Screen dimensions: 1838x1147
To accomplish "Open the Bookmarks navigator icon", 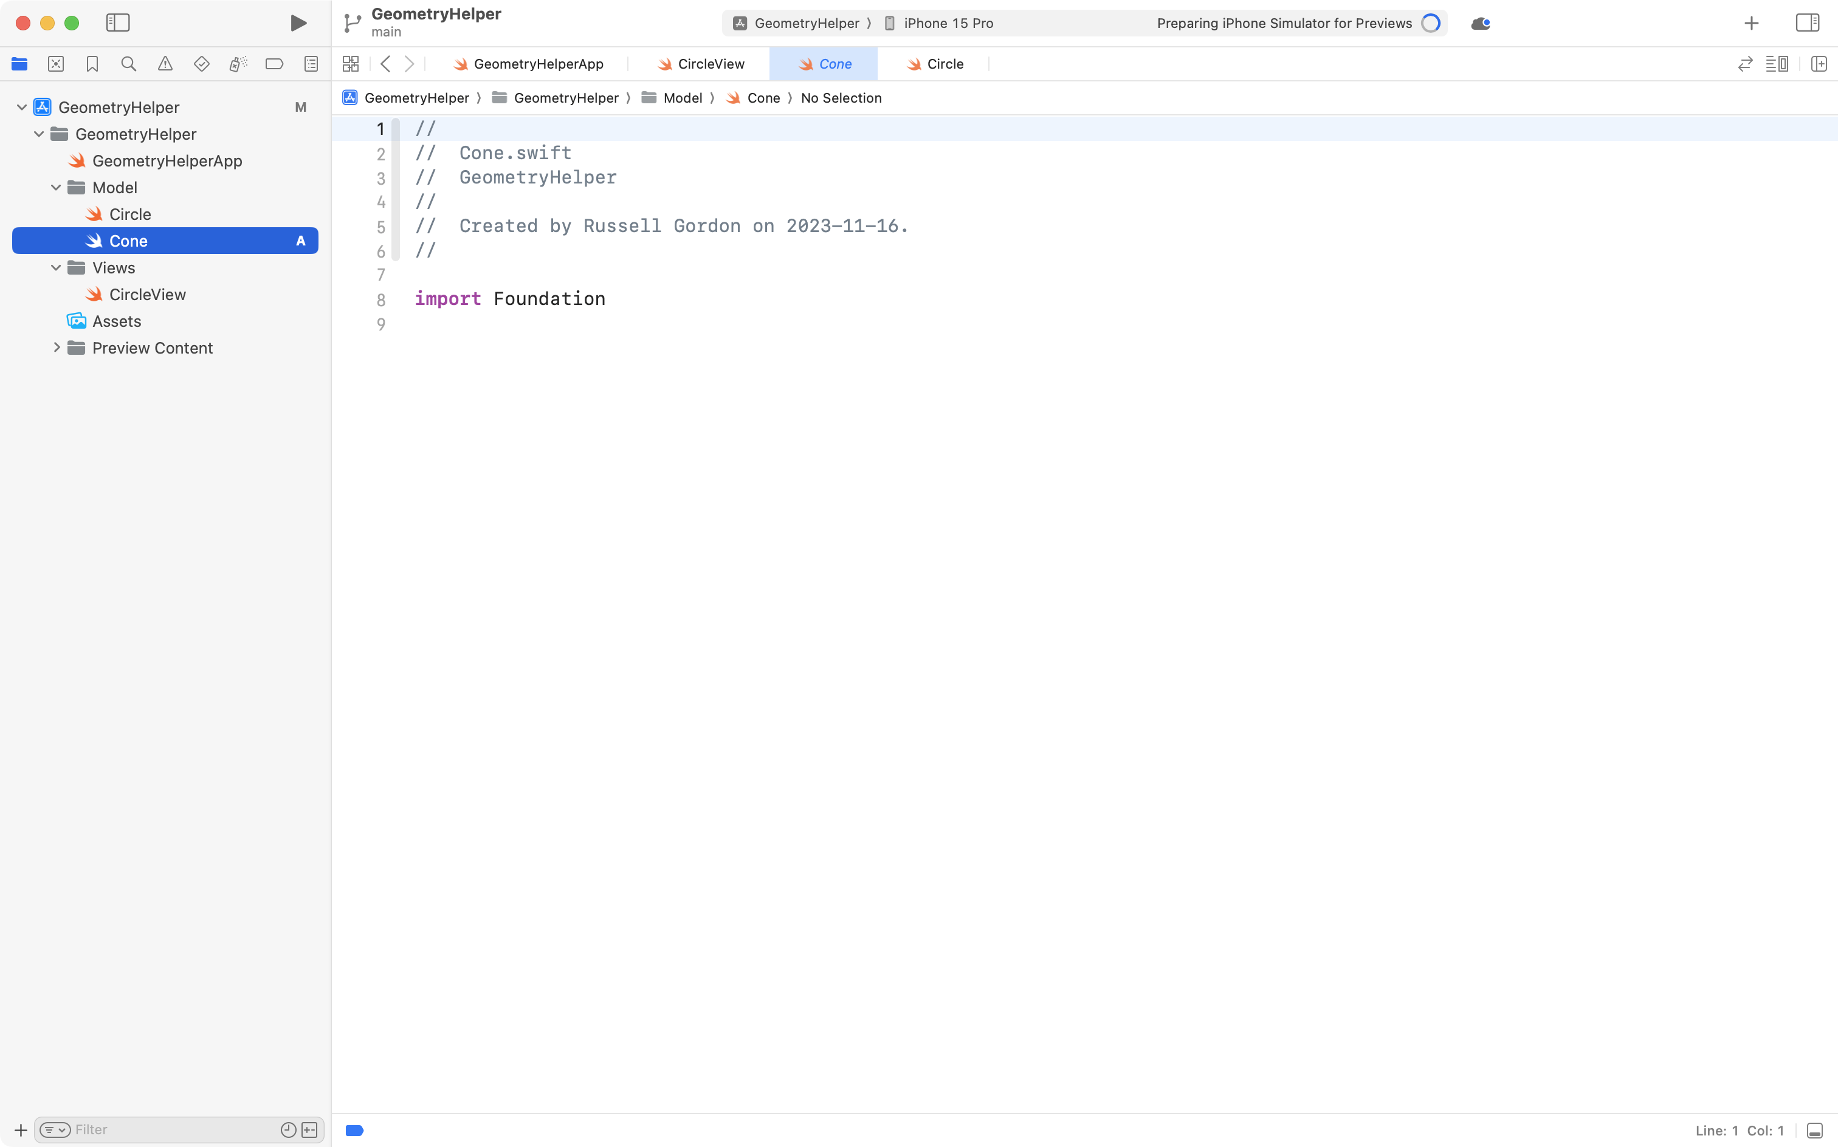I will [92, 64].
